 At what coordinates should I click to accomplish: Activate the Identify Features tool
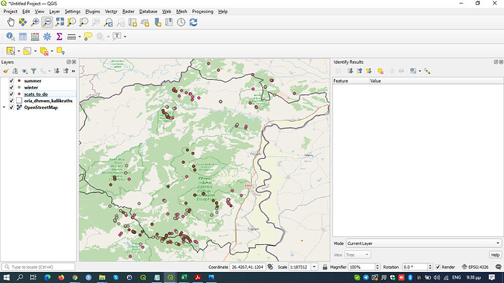coord(10,37)
